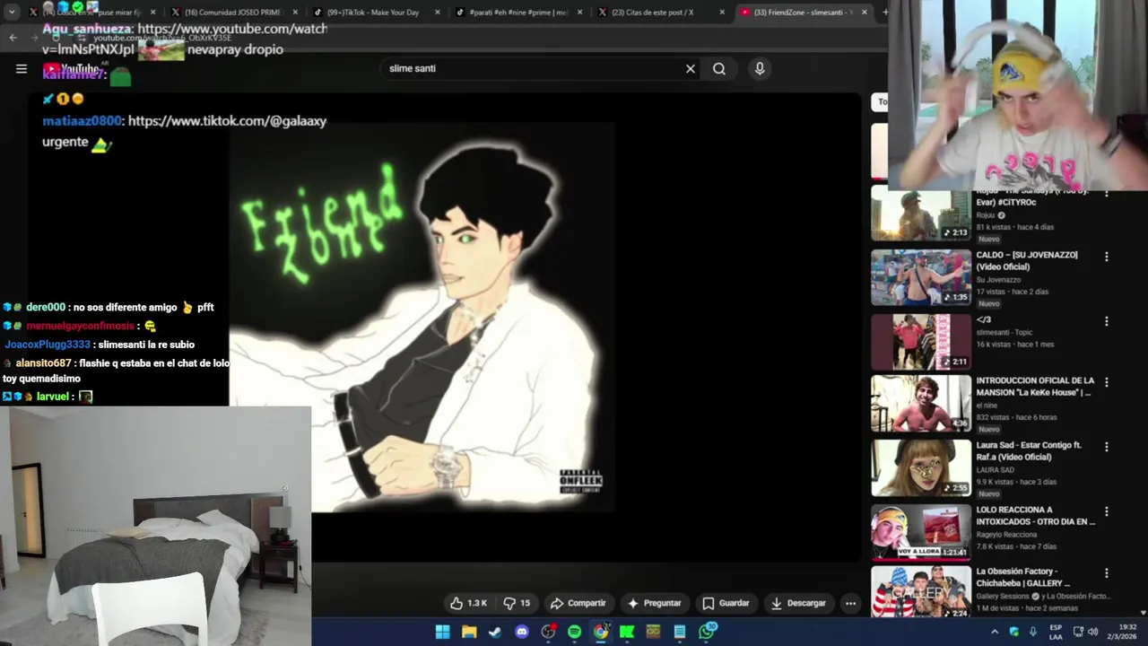Viewport: 1148px width, 646px height.
Task: Clear the search box with the X
Action: (691, 69)
